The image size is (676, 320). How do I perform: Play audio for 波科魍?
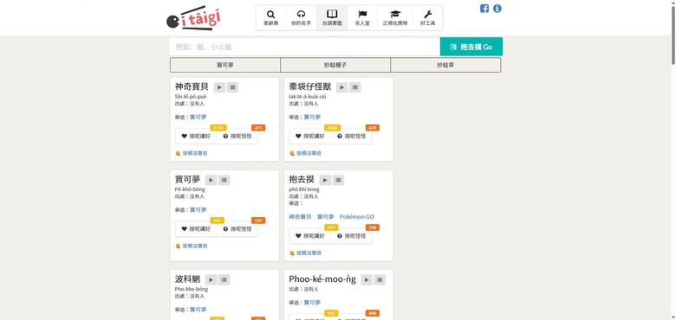tap(211, 280)
